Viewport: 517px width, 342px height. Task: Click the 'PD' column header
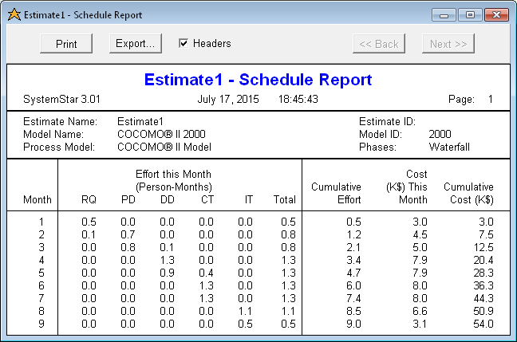(x=128, y=199)
